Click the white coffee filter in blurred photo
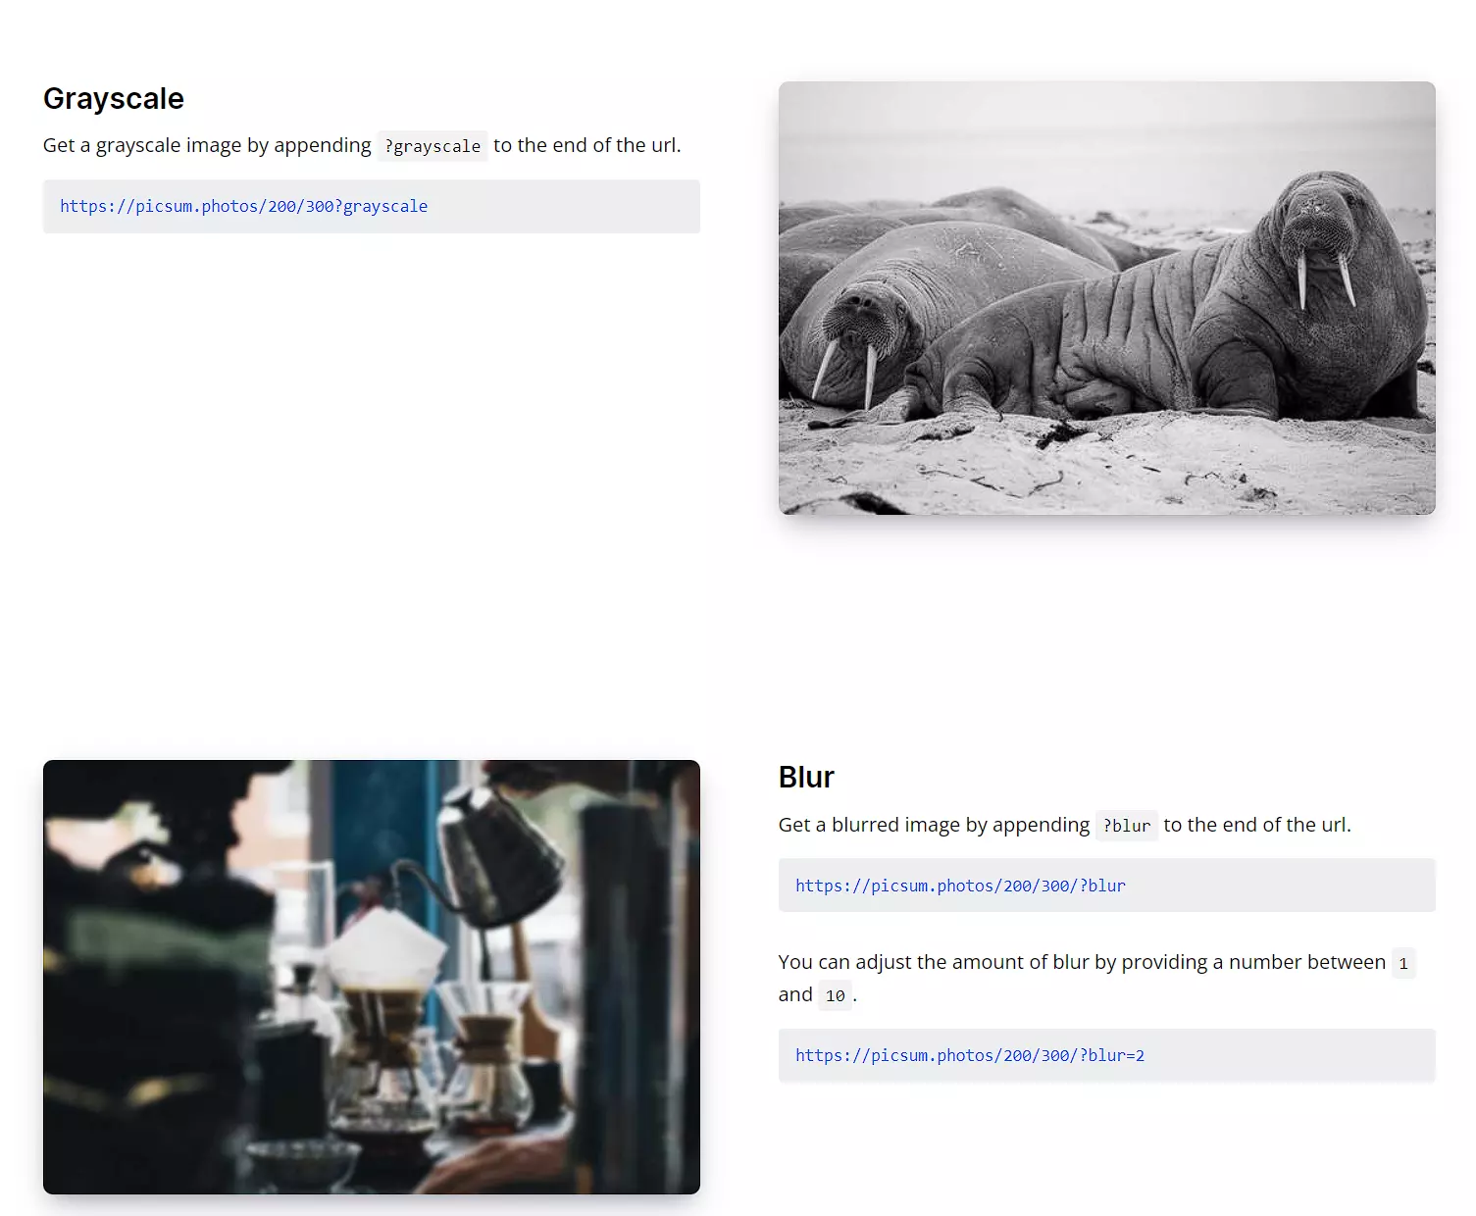 coord(383,948)
